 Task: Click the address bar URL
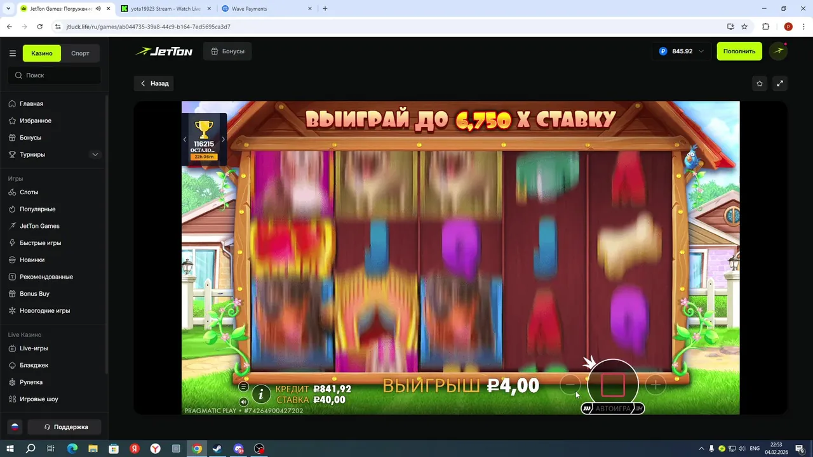(x=149, y=27)
